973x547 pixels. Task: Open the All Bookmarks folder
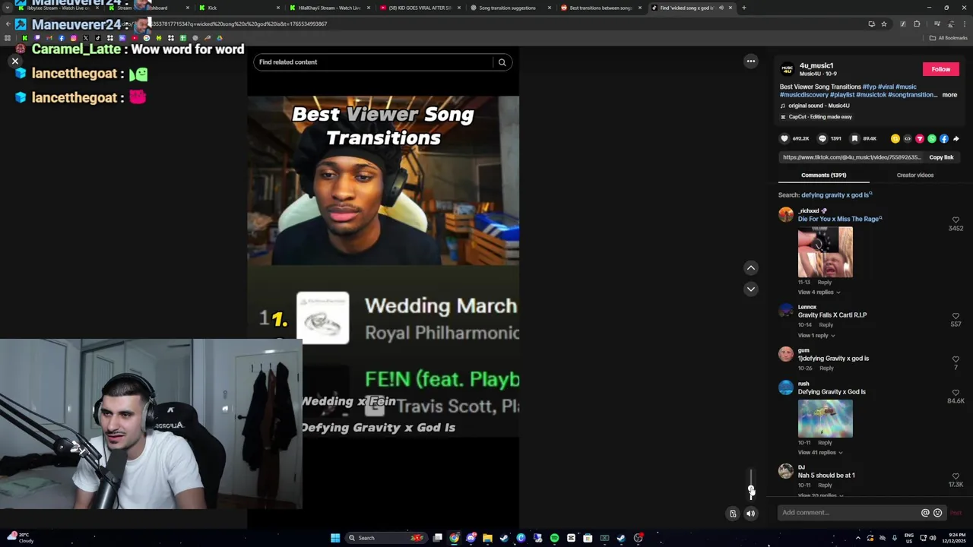pyautogui.click(x=948, y=38)
